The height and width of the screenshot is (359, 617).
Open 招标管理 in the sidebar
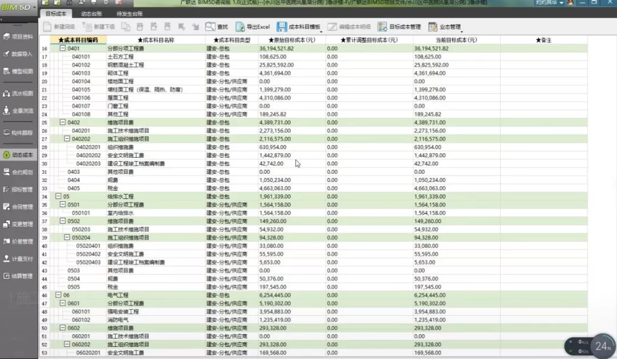18,189
